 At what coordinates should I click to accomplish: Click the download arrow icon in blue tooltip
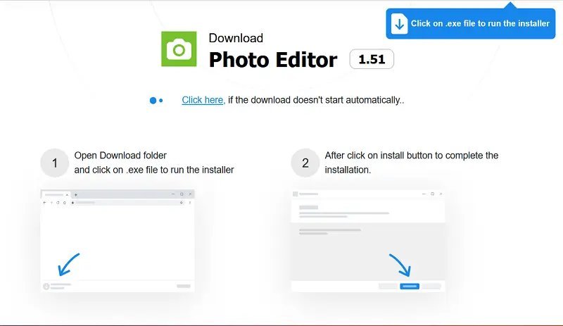[x=400, y=24]
